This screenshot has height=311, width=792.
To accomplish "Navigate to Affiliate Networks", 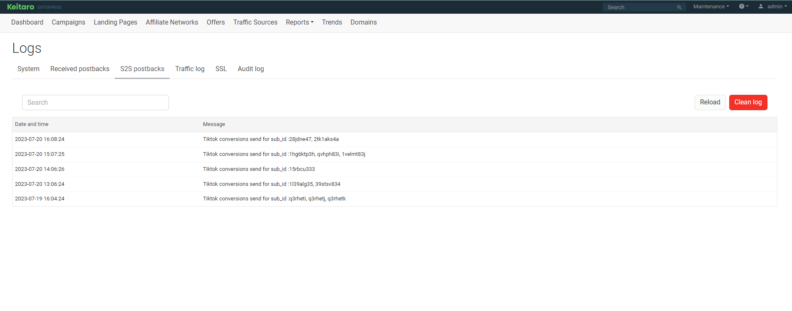I will pos(172,22).
